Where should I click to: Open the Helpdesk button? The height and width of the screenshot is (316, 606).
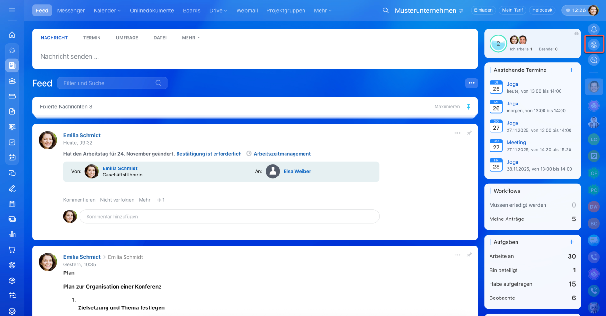click(542, 10)
